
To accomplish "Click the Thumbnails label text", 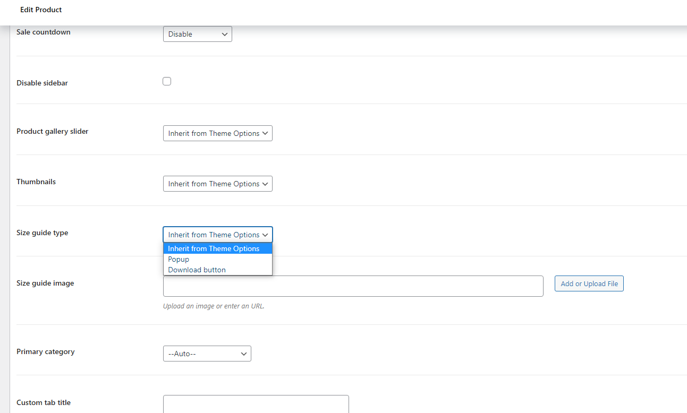I will pyautogui.click(x=36, y=182).
